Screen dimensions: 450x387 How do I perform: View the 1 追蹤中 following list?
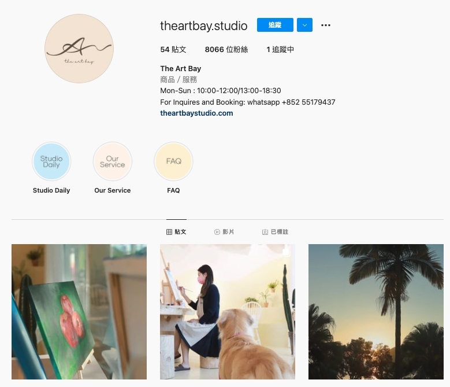click(x=280, y=49)
